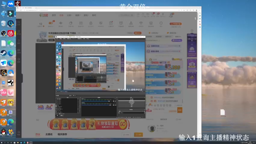
Task: Go to 首页 in Douyu navigation
Action: tap(54, 15)
